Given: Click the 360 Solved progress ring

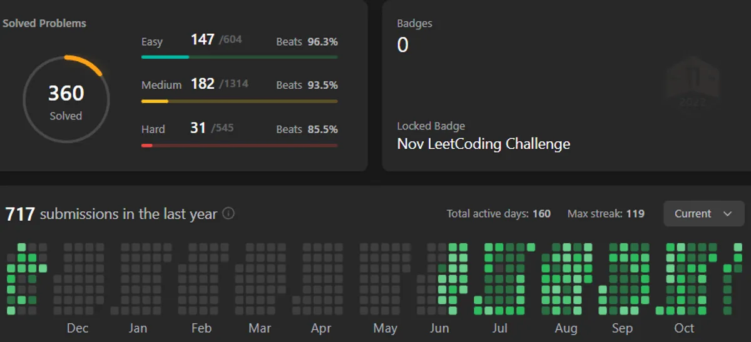Looking at the screenshot, I should pos(66,99).
